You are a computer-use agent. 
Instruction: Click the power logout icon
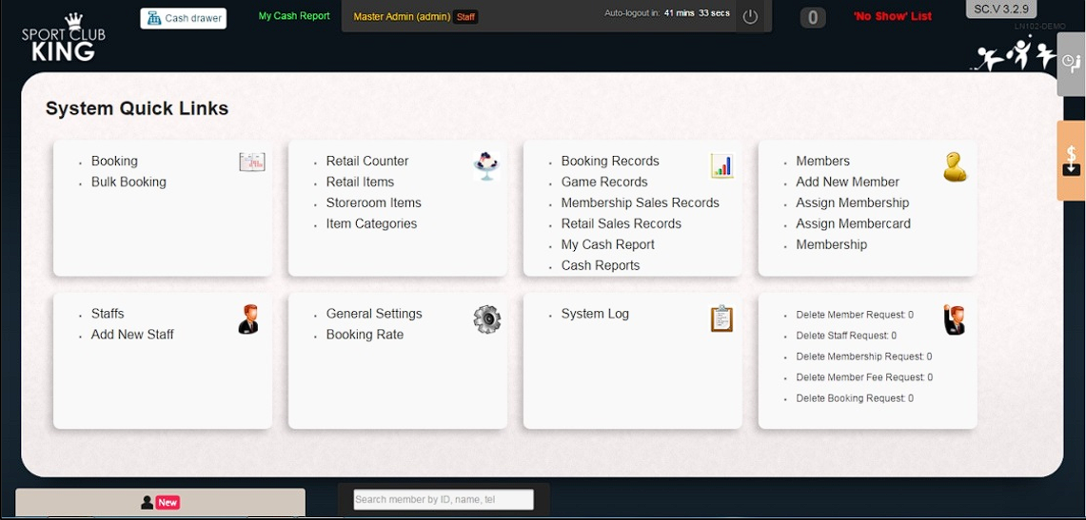click(750, 17)
